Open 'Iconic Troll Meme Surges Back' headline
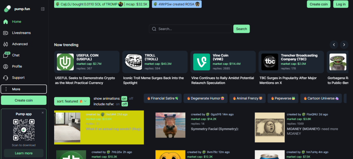 pos(153,80)
